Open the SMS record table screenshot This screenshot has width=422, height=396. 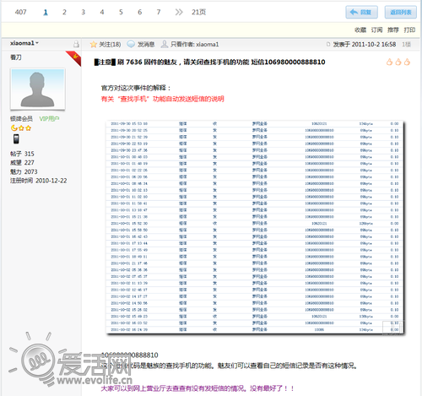coord(255,227)
